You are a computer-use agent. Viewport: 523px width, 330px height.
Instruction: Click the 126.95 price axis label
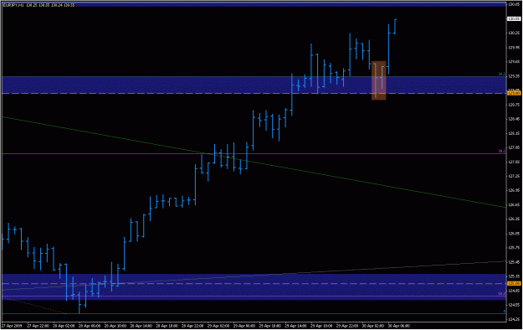(514, 191)
